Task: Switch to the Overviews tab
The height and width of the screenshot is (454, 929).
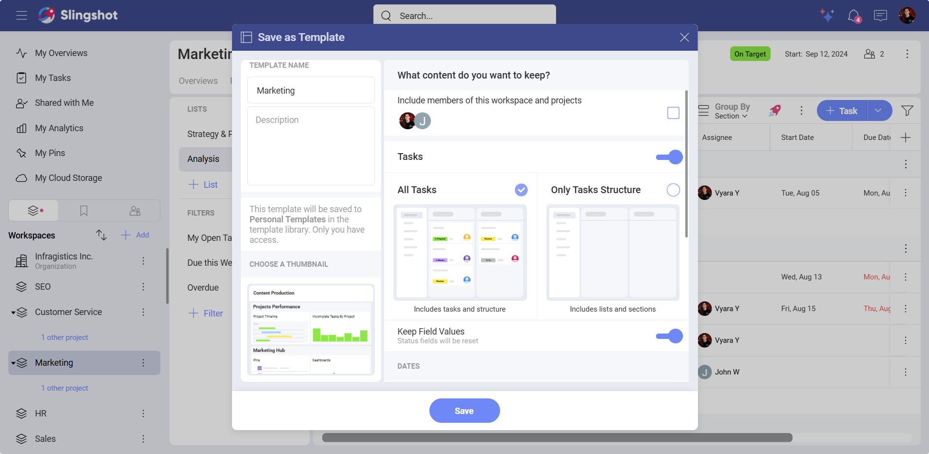Action: tap(197, 81)
